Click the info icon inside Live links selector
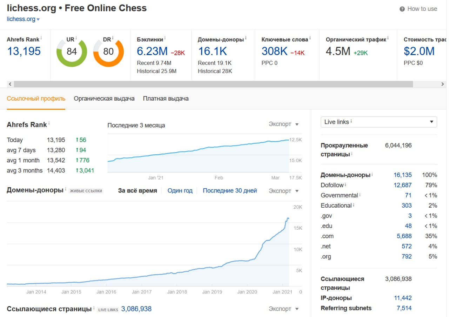449x317 pixels. click(x=351, y=121)
